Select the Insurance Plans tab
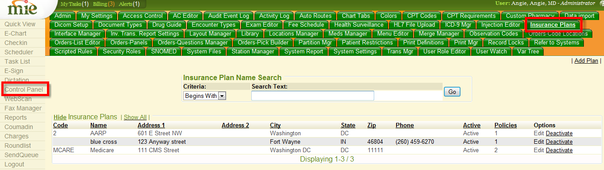 (x=553, y=25)
